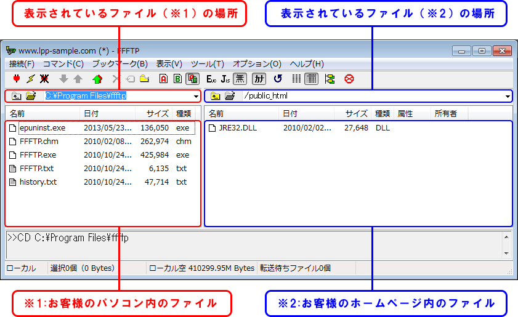The height and width of the screenshot is (317, 518).
Task: Sort local list by 種類 header
Action: (184, 114)
